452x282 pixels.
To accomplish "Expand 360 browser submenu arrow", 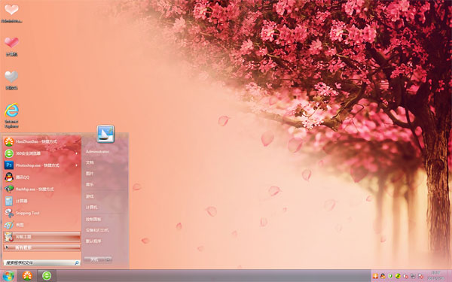I will click(x=76, y=153).
